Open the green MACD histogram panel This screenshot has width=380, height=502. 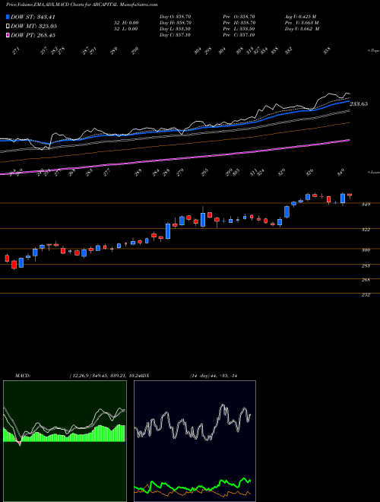point(65,441)
